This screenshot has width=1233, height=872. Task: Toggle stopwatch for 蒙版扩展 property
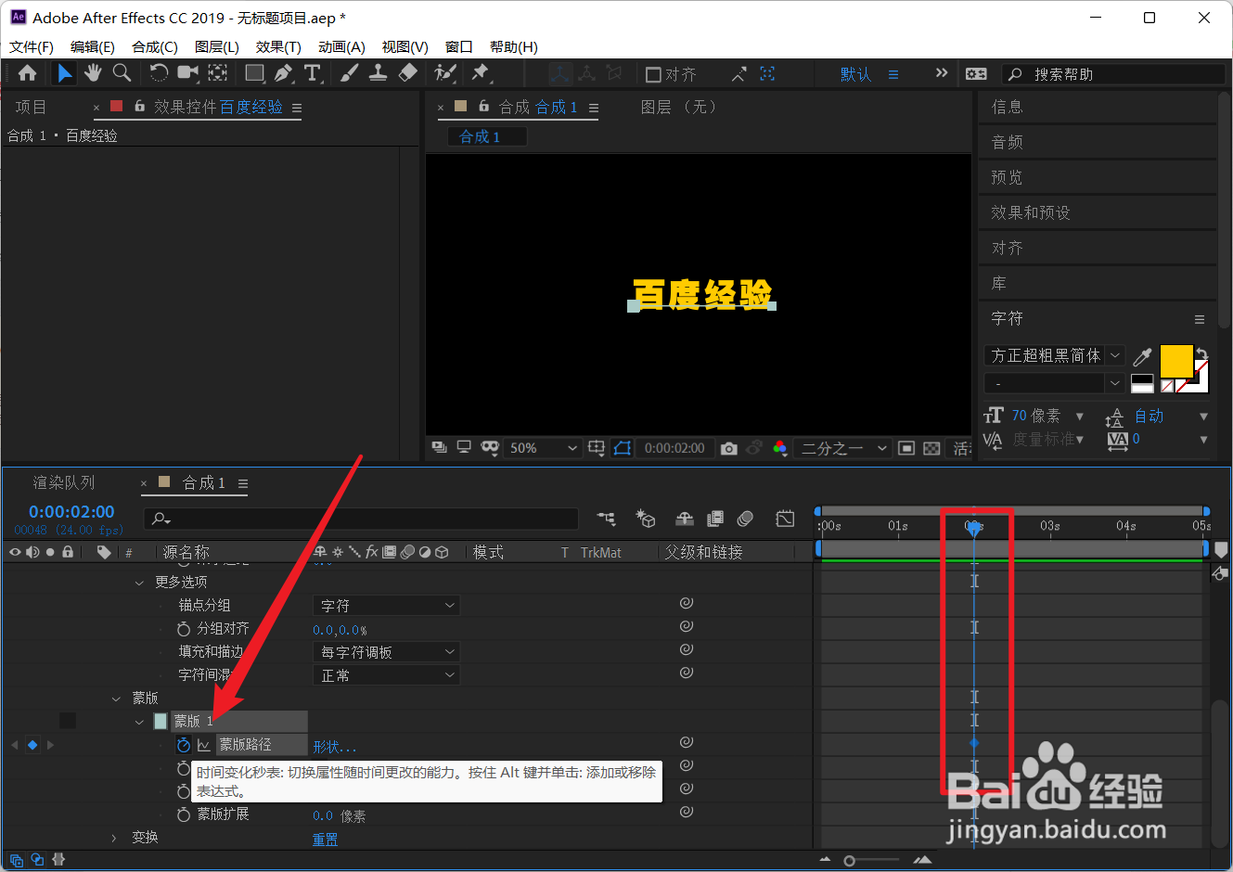point(184,814)
